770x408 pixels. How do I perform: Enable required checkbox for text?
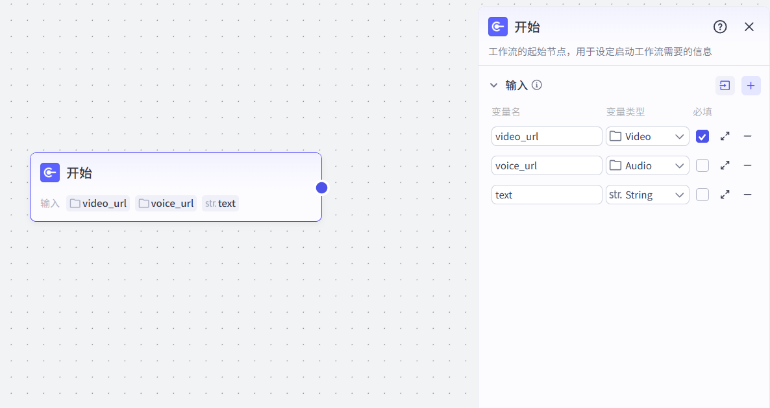point(702,195)
